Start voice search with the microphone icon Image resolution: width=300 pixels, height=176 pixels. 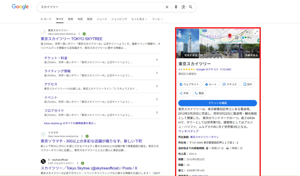pos(176,7)
